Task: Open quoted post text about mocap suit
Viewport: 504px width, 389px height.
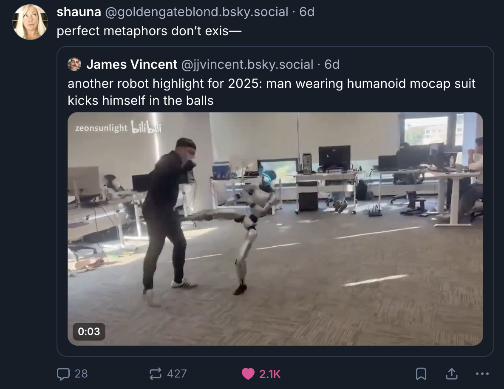Action: click(271, 92)
